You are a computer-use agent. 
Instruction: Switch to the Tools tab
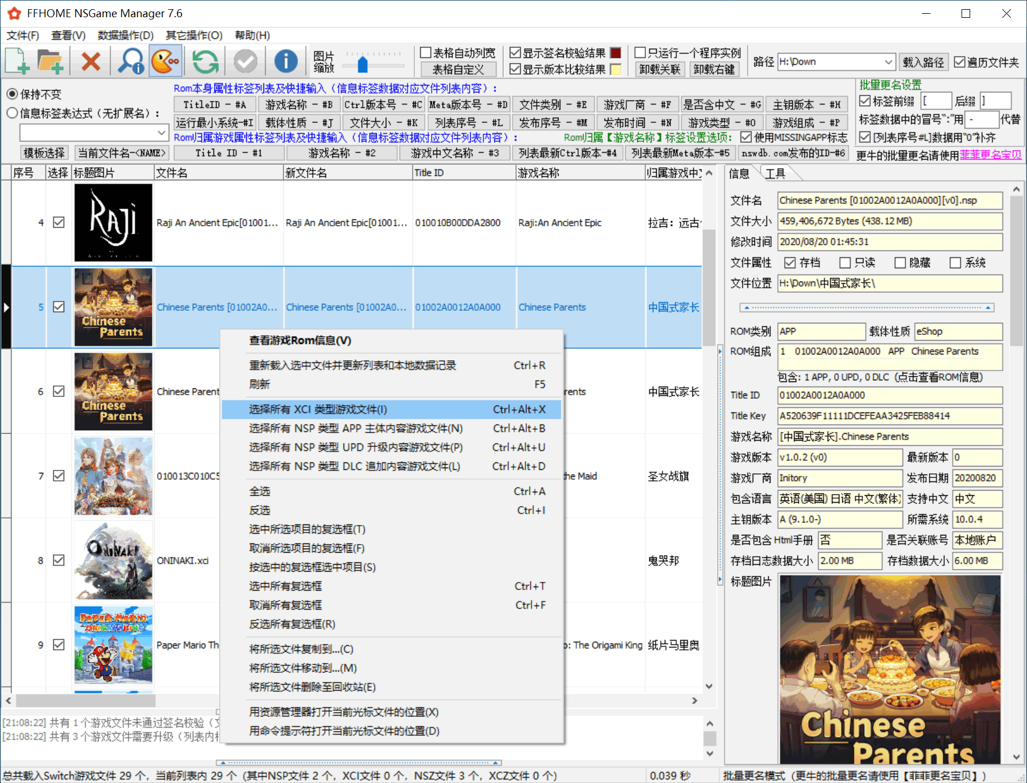(x=775, y=173)
